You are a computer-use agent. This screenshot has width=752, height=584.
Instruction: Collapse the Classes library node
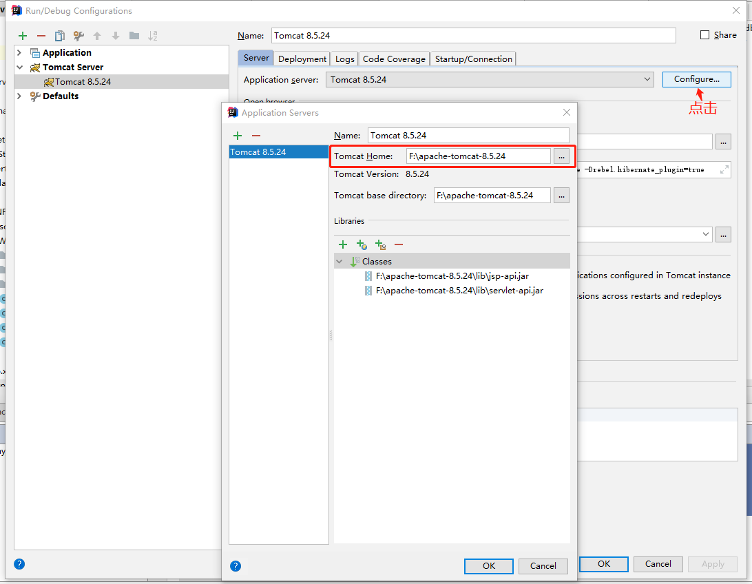pyautogui.click(x=340, y=261)
